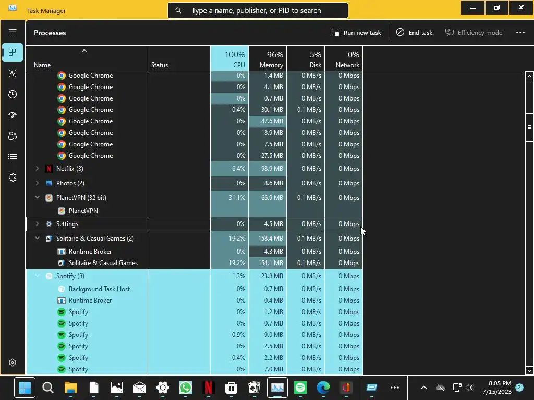The image size is (534, 400).
Task: Click the Settings process gear icon
Action: (49, 224)
